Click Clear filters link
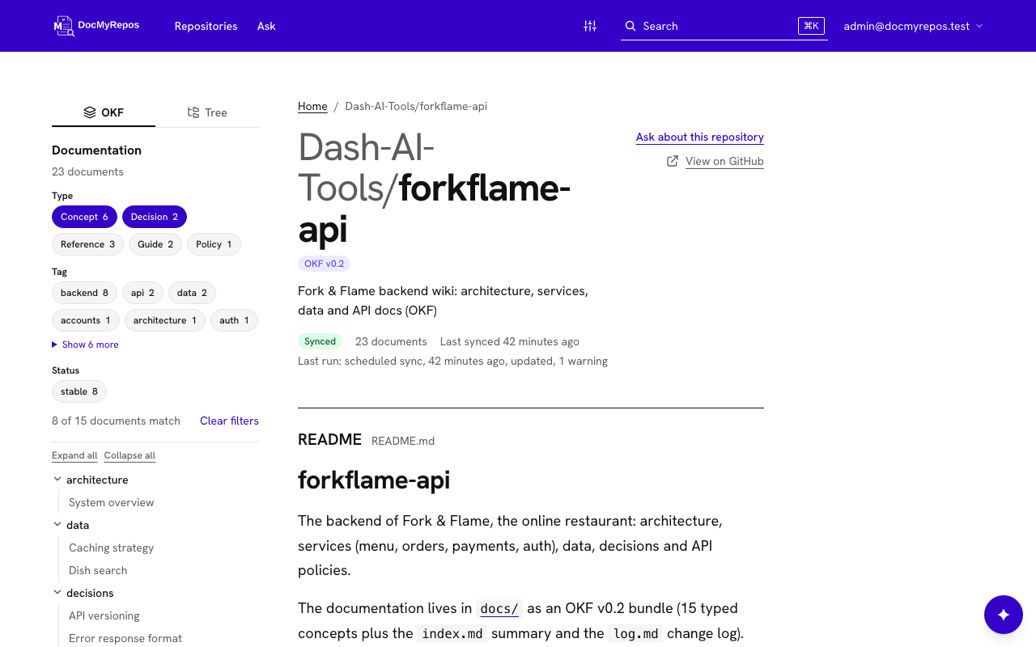This screenshot has width=1036, height=647. click(x=229, y=421)
